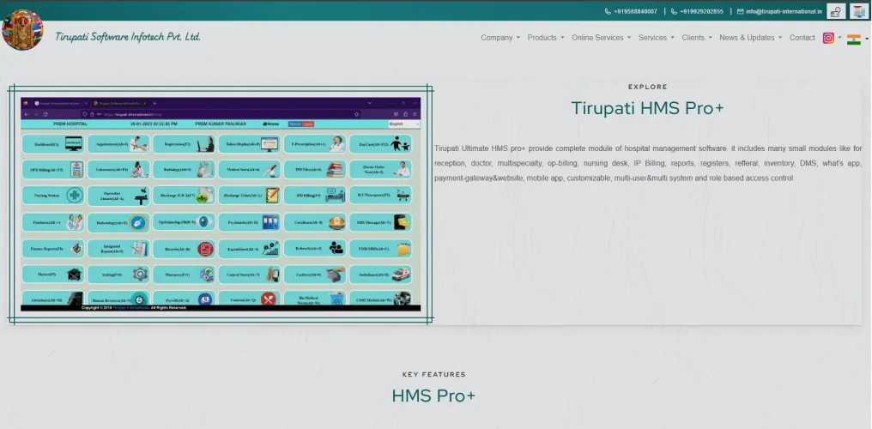The width and height of the screenshot is (872, 429).
Task: Call phone number +919588840007
Action: [631, 11]
